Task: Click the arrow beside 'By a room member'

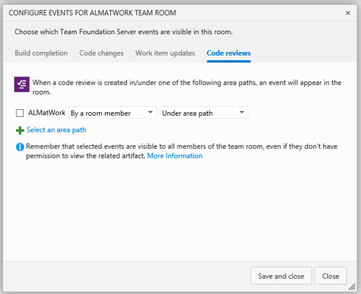Action: click(x=151, y=113)
